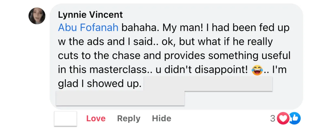Open the Lynnie Vincent name link
This screenshot has height=129, width=328.
pyautogui.click(x=90, y=14)
